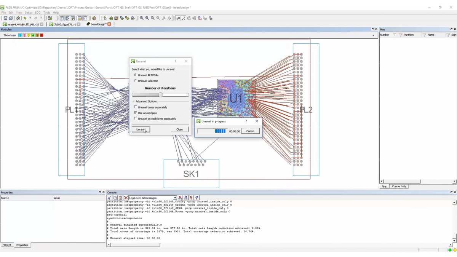The width and height of the screenshot is (457, 257).
Task: Click the Save All icon in the toolbar
Action: 11,18
